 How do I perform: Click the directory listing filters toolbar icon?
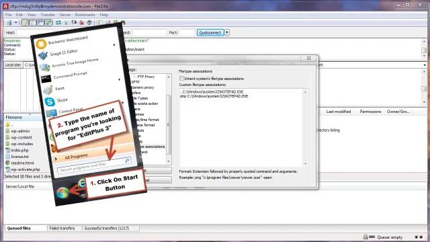pos(99,23)
